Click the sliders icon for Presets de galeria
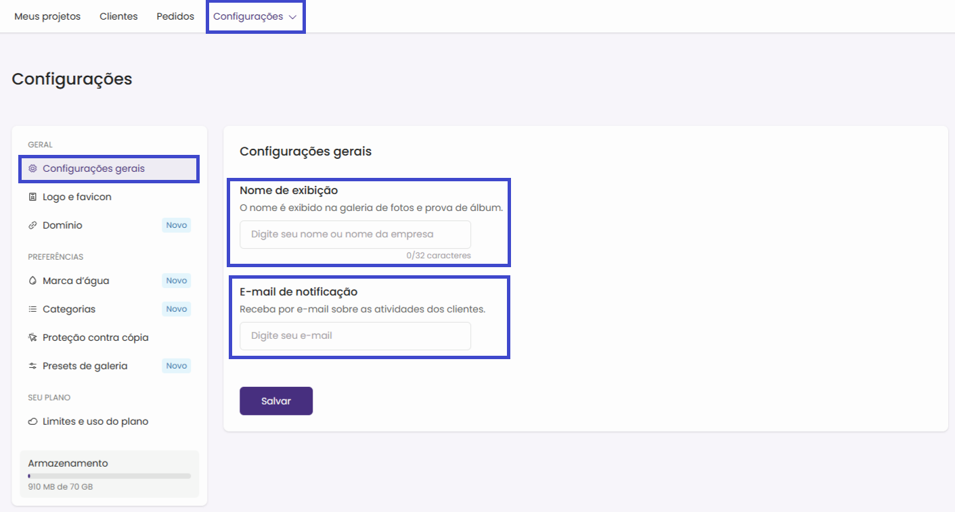 [x=32, y=366]
